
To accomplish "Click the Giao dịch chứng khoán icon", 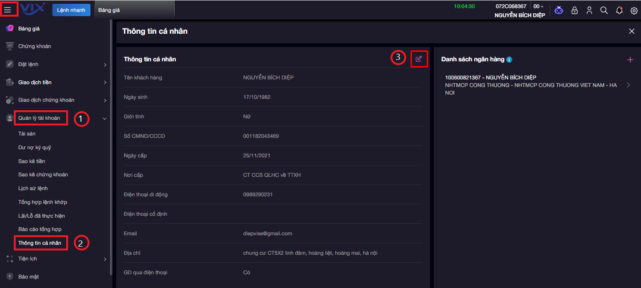I will [10, 100].
